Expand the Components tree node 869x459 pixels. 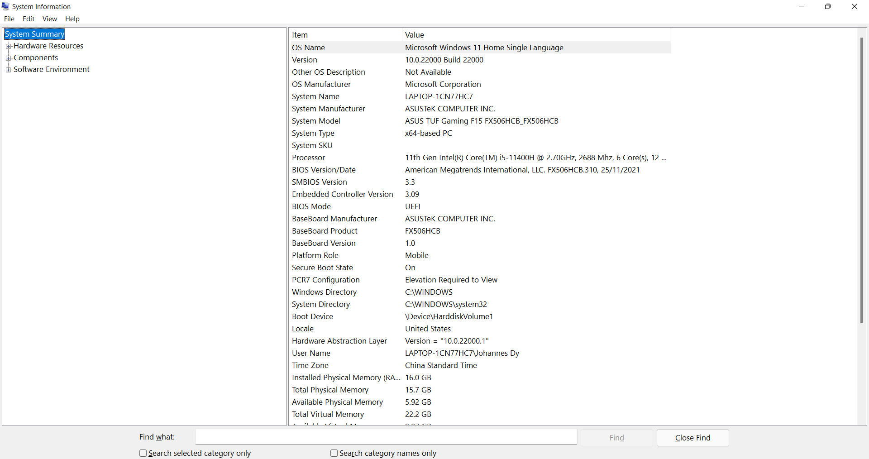pos(8,58)
